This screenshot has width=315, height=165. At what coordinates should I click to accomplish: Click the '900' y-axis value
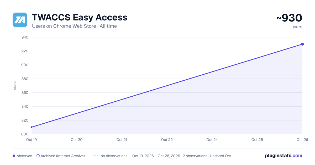[x=25, y=65]
